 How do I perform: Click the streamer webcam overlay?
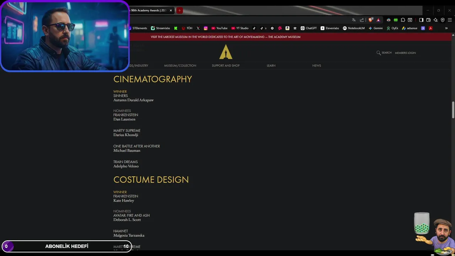tap(65, 36)
